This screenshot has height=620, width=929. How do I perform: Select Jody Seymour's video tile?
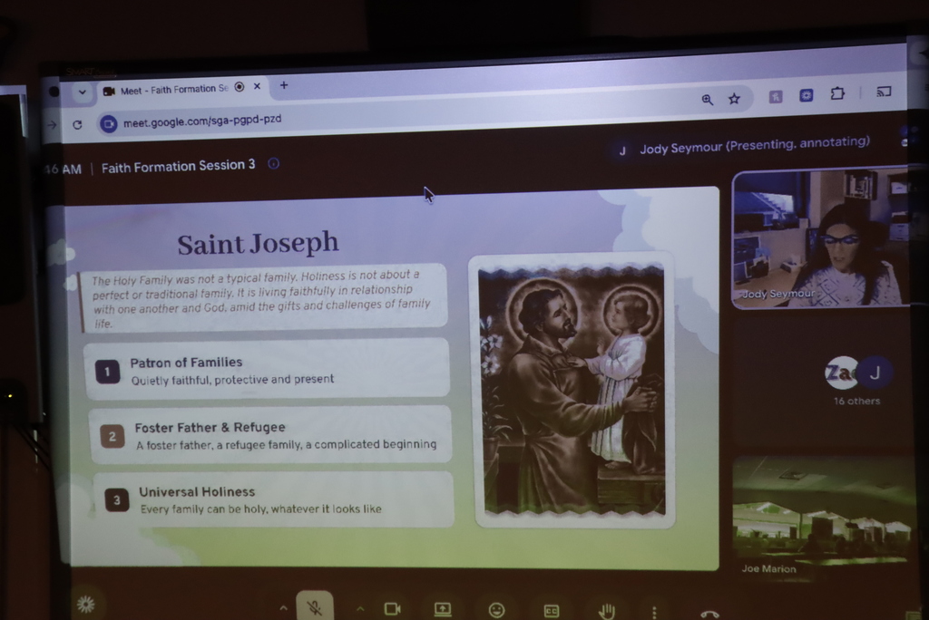click(820, 239)
